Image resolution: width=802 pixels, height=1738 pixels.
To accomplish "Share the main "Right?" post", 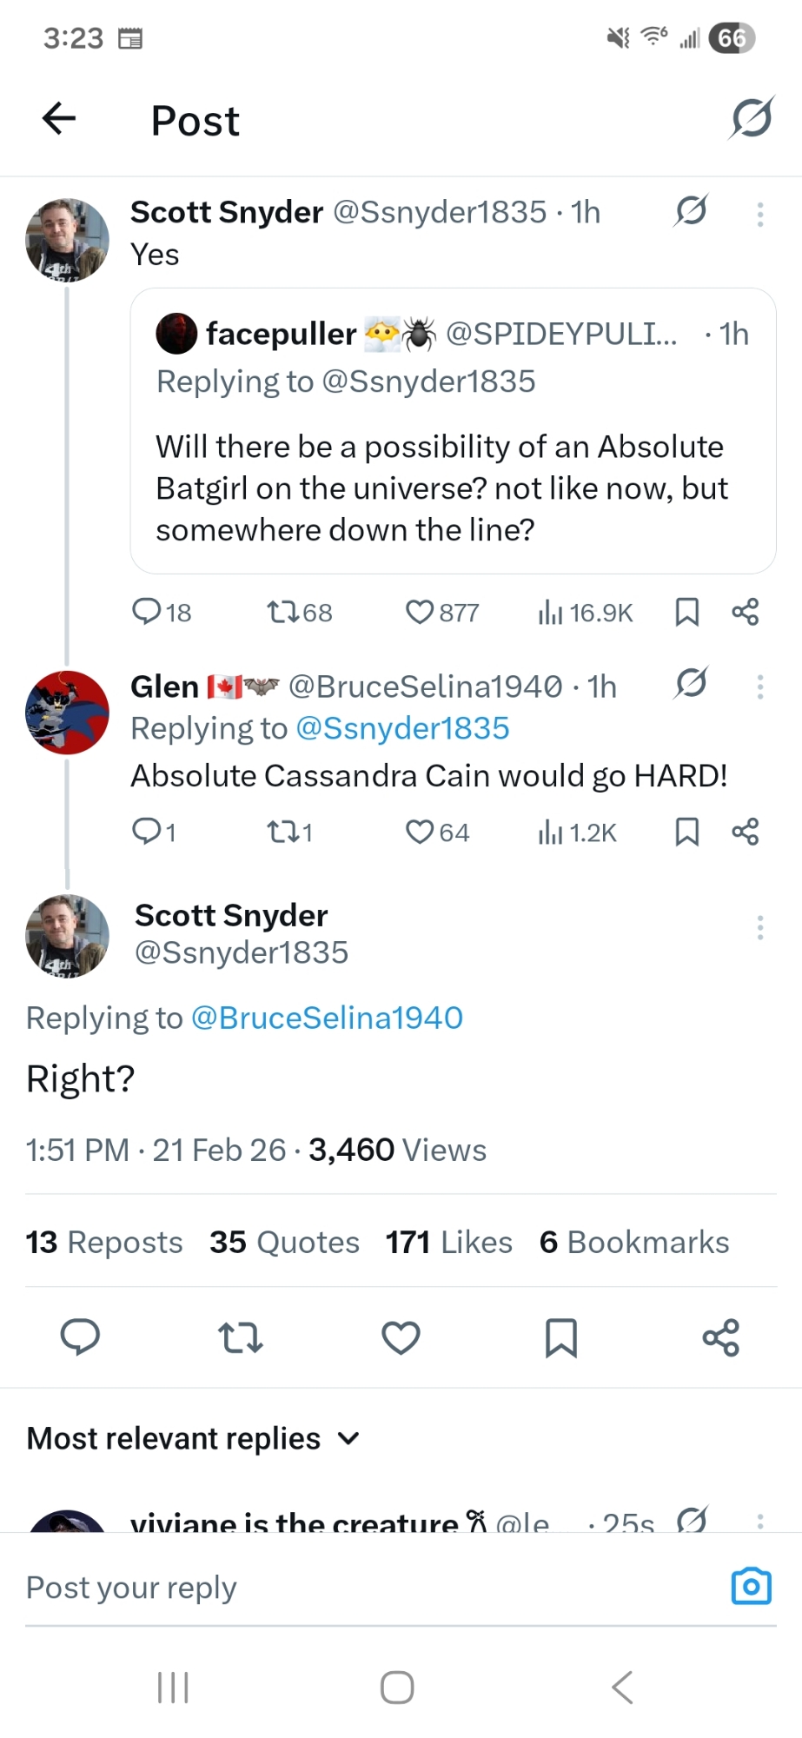I will point(720,1337).
